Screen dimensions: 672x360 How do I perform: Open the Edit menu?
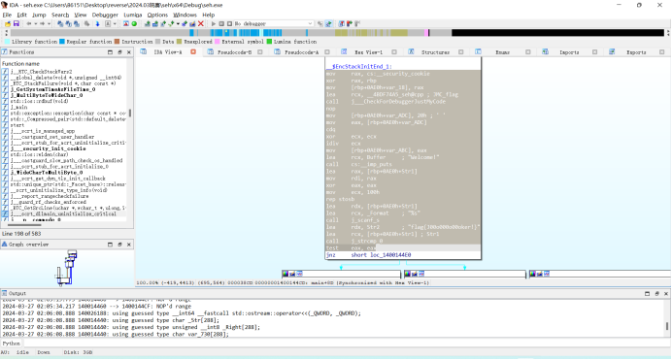[x=21, y=15]
